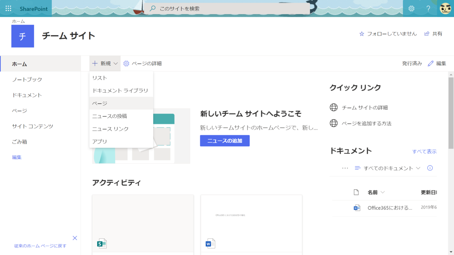
Task: Click すべて表示 link in documents
Action: point(424,151)
